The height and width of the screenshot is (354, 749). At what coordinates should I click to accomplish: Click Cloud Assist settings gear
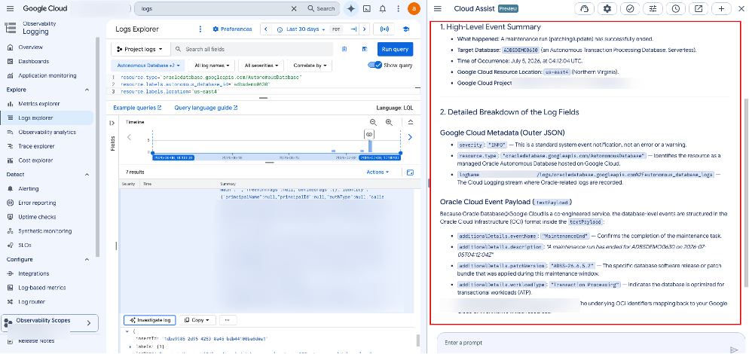point(607,8)
